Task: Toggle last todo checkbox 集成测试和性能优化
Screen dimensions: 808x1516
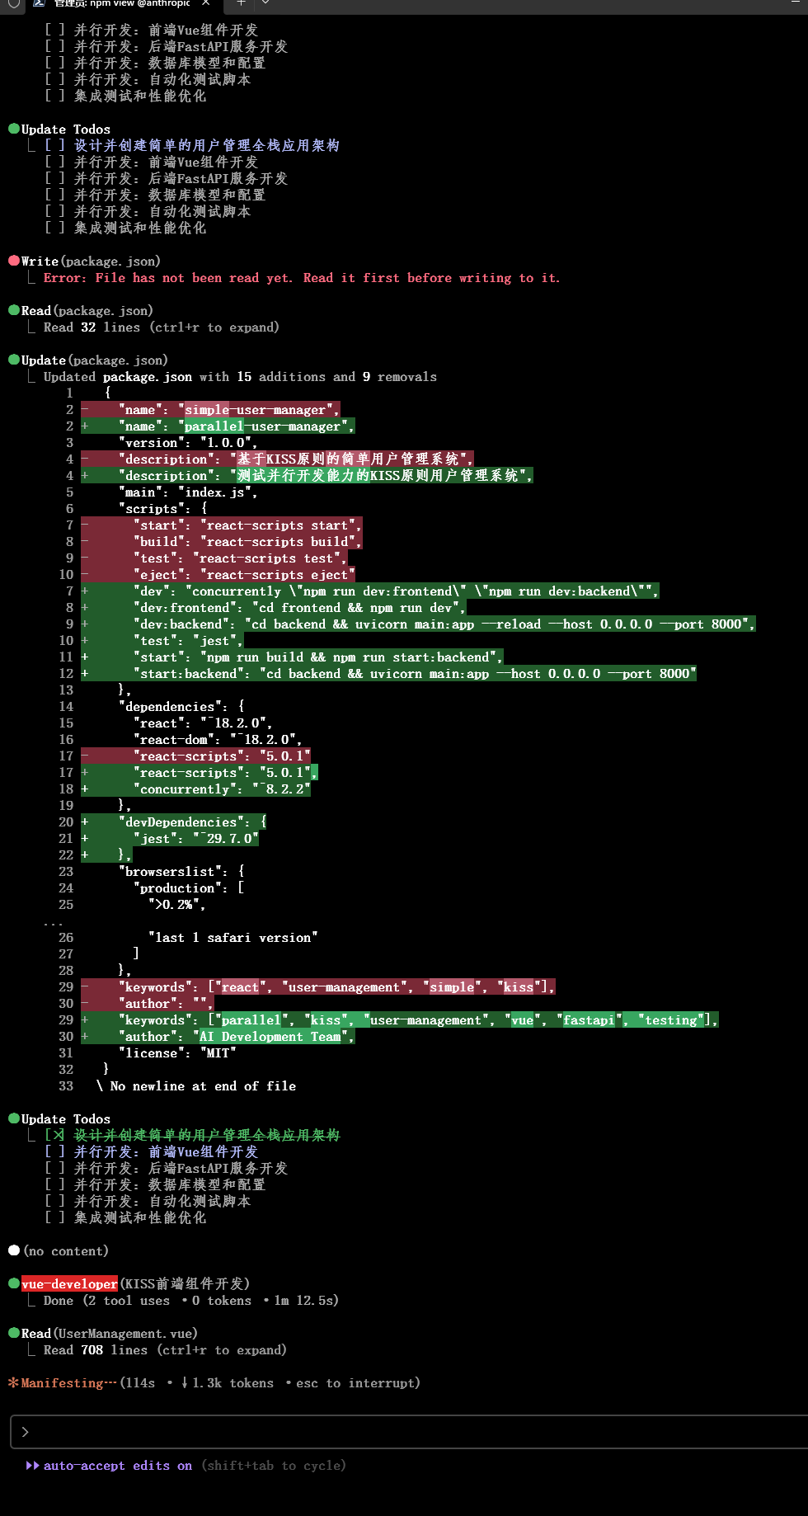Action: tap(54, 1217)
